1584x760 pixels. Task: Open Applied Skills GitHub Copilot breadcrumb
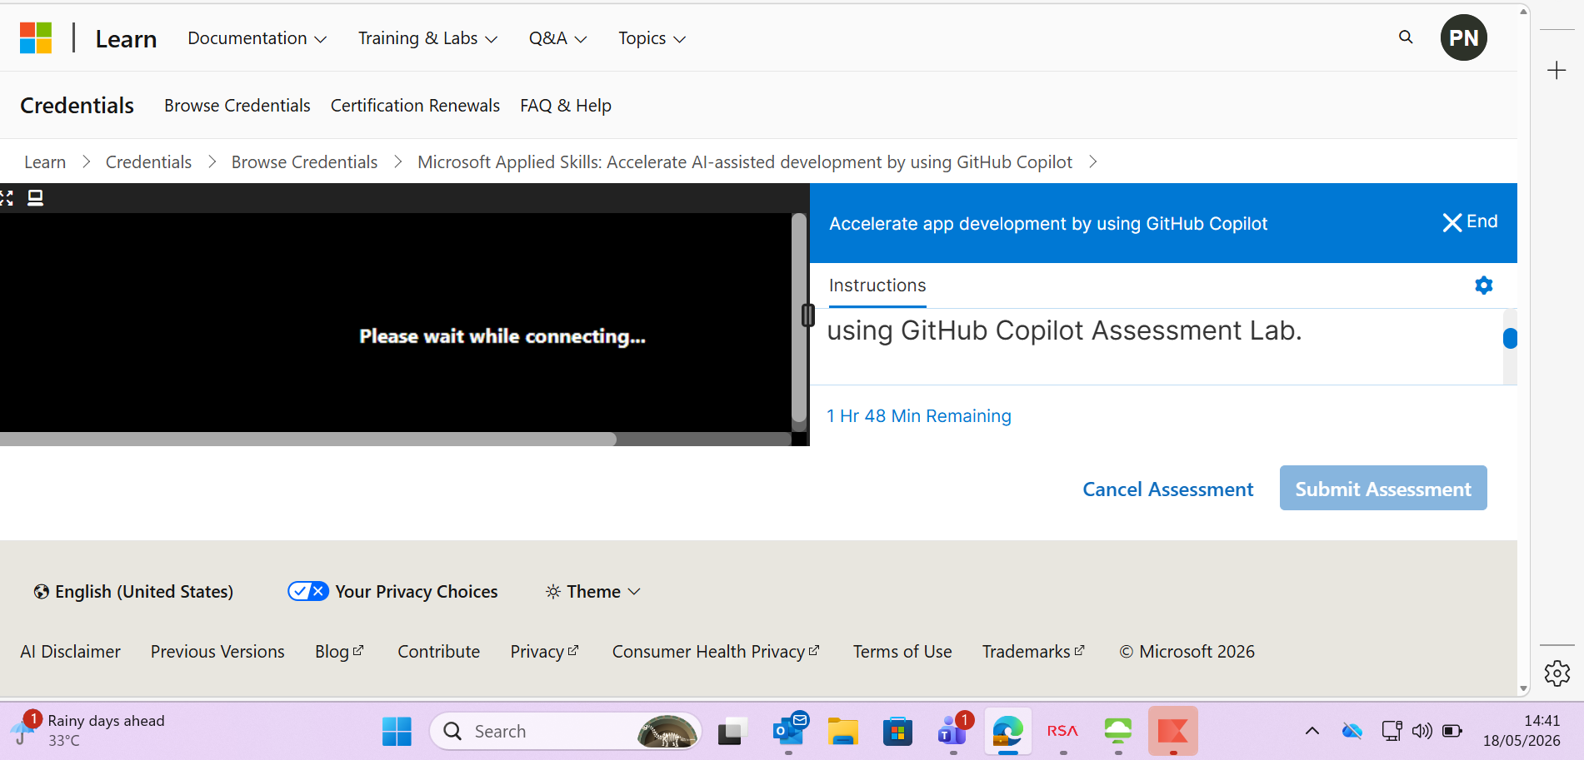pos(745,162)
